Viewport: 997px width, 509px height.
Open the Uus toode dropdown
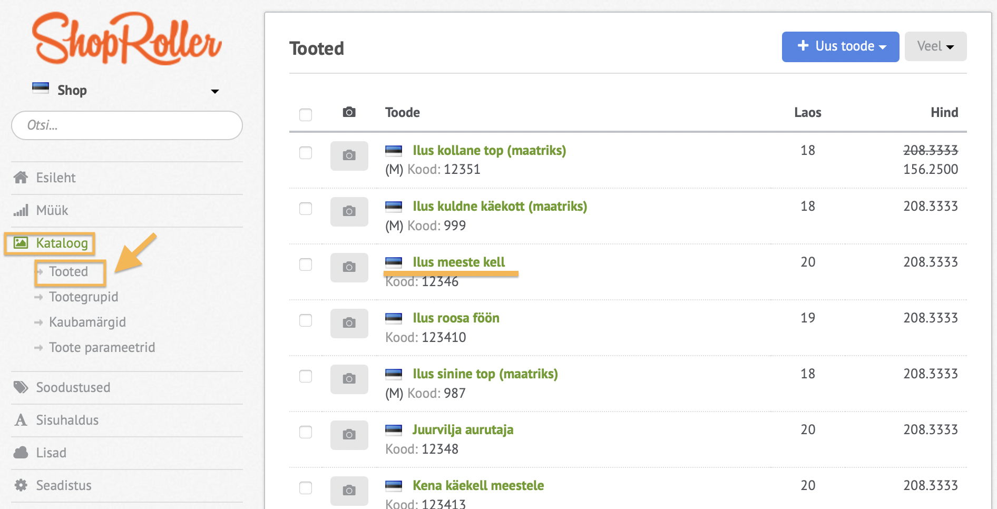pyautogui.click(x=840, y=46)
